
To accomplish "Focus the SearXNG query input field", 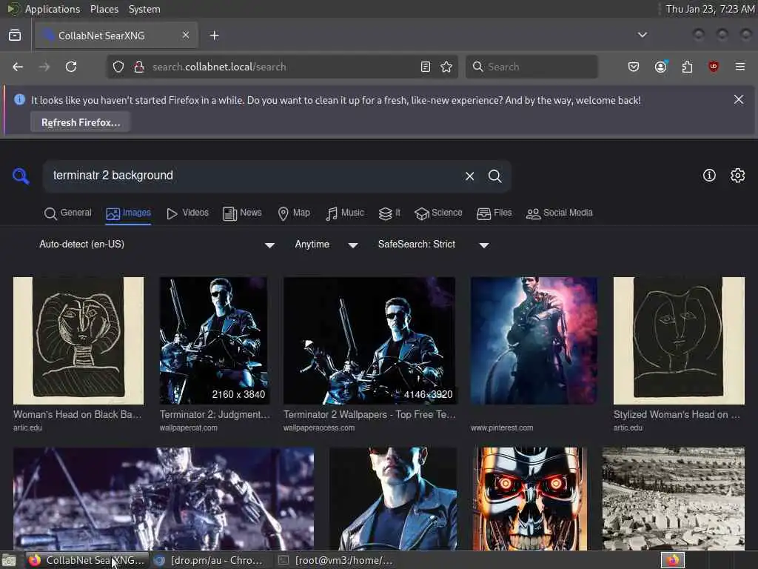I will [x=252, y=176].
